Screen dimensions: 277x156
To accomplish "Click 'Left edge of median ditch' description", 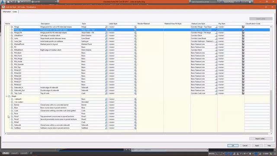I will [x=50, y=36].
